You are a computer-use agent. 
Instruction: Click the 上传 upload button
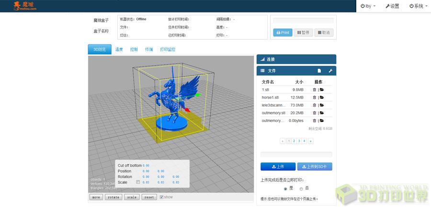point(278,166)
